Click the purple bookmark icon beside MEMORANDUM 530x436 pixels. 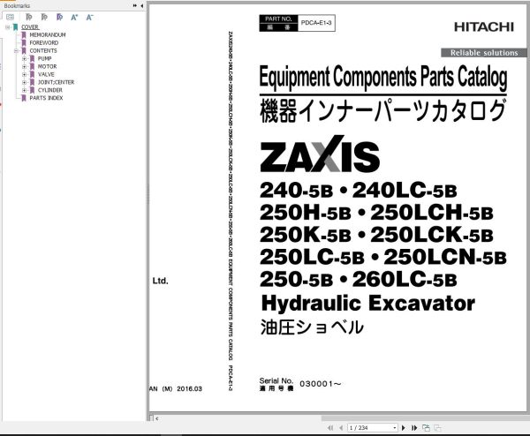(x=24, y=34)
